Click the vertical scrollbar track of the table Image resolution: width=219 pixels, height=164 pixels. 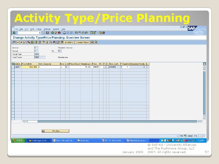point(204,93)
